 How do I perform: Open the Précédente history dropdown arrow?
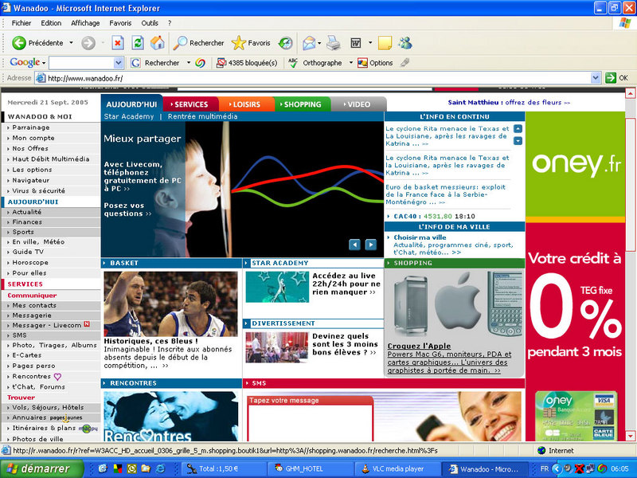(x=71, y=43)
